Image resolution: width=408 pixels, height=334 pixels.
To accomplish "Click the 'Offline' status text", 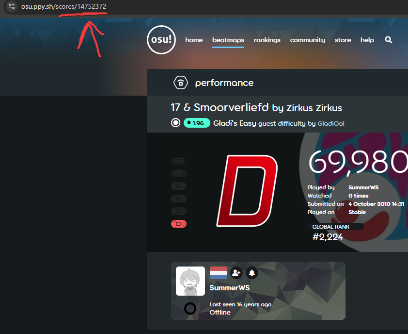I will click(220, 312).
